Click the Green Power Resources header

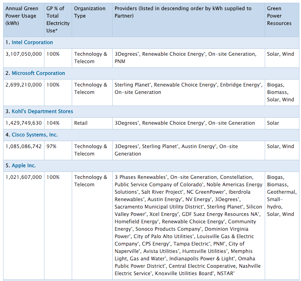click(x=282, y=20)
